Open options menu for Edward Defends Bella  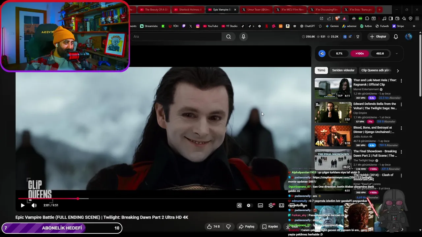tap(401, 104)
